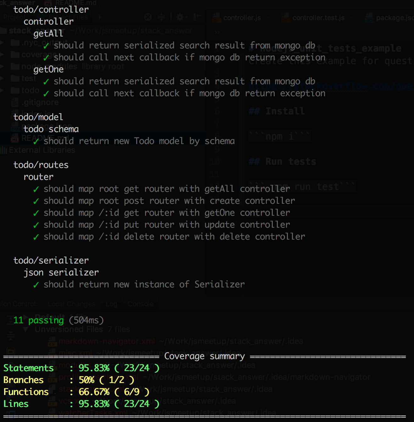Expand the coverage folder arrow
Screen dimensions: 414x422
pyautogui.click(x=2, y=55)
